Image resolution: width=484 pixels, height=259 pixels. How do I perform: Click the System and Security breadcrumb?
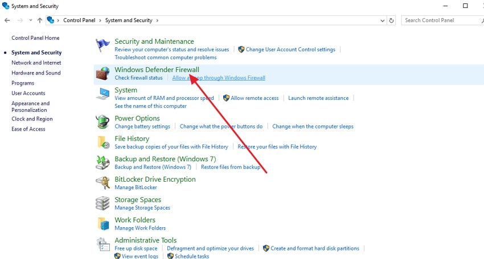click(x=129, y=20)
